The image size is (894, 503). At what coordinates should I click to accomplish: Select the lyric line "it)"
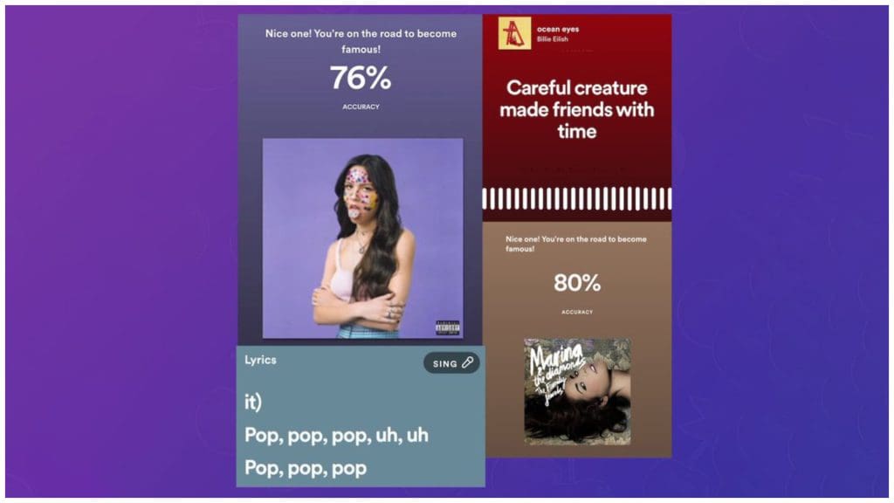click(253, 402)
